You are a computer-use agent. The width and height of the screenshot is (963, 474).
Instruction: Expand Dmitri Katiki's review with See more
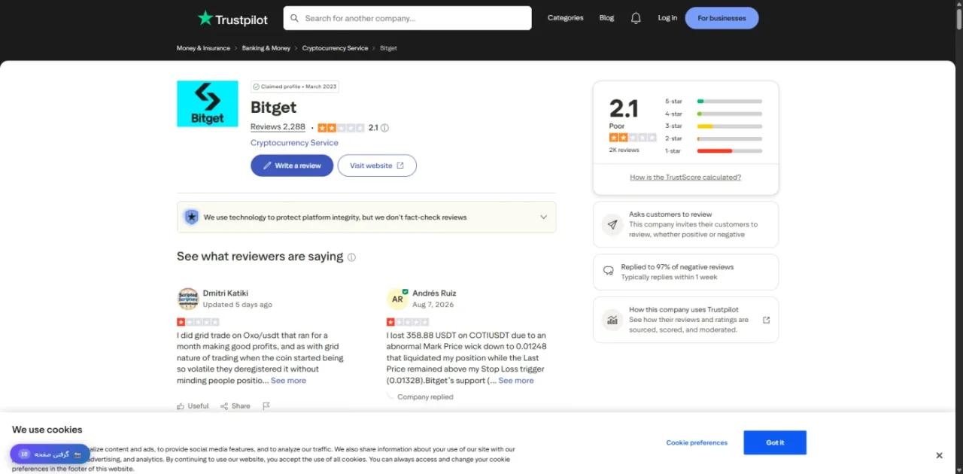[x=288, y=381]
